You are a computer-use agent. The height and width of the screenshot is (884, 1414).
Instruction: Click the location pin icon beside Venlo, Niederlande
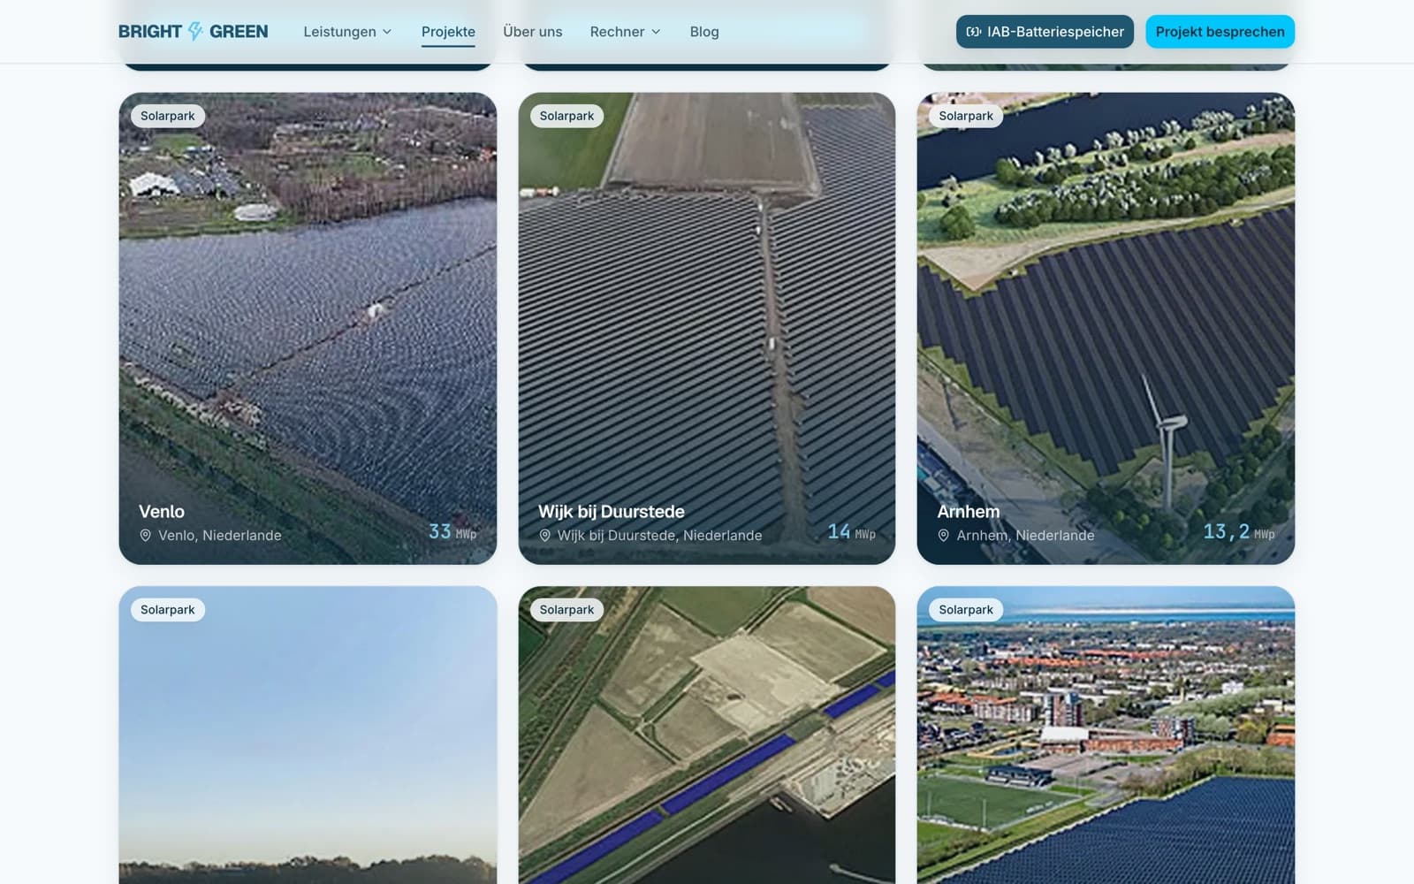point(146,535)
